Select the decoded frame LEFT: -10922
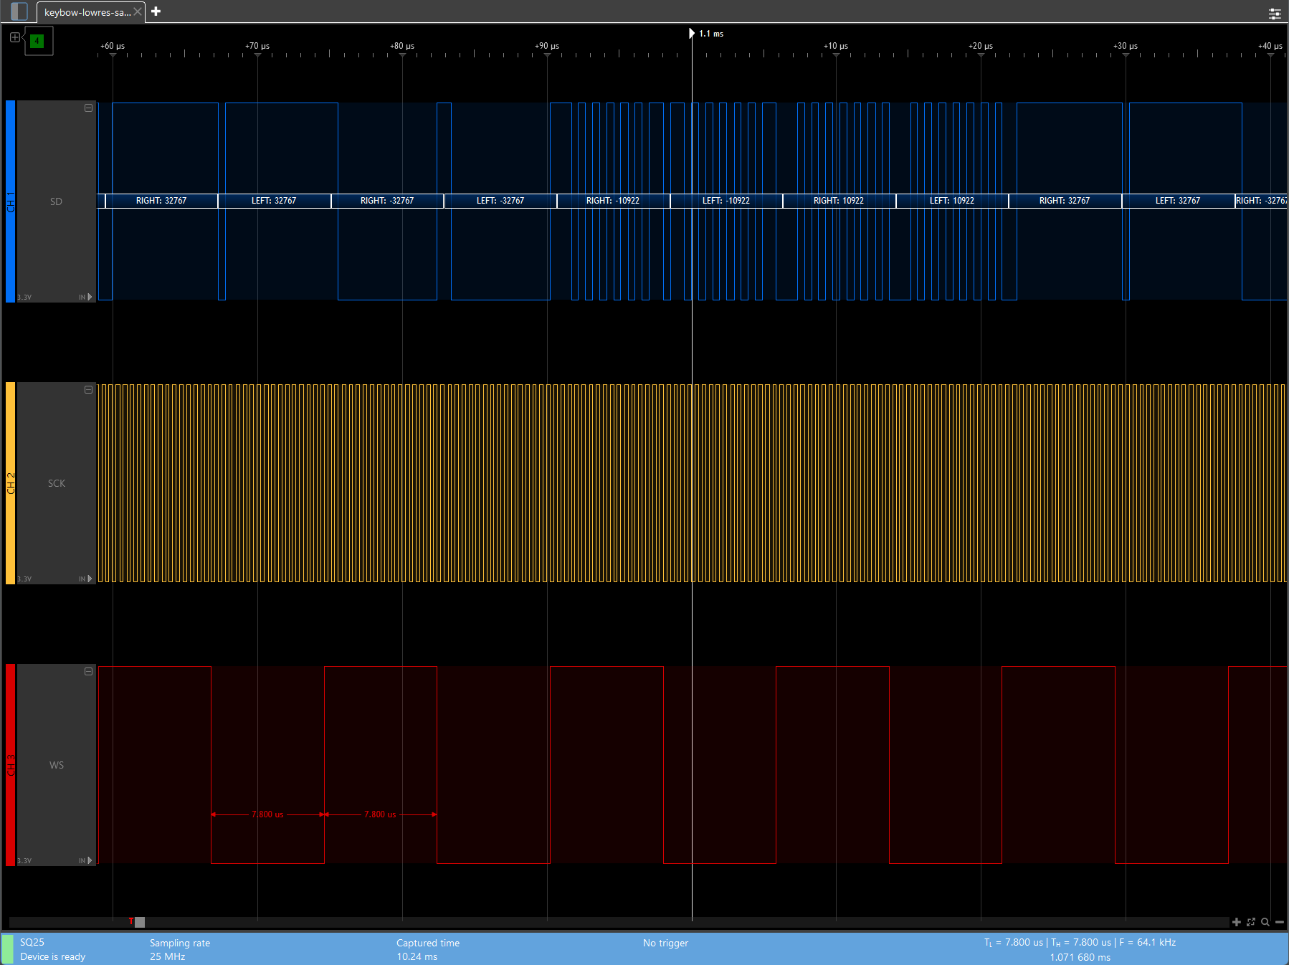 pos(726,201)
